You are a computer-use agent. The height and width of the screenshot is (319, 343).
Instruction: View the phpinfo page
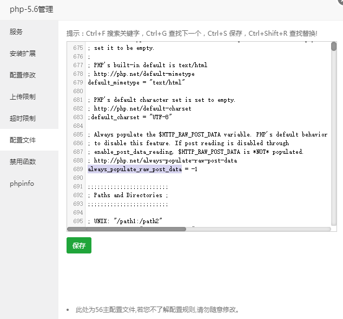pos(22,184)
